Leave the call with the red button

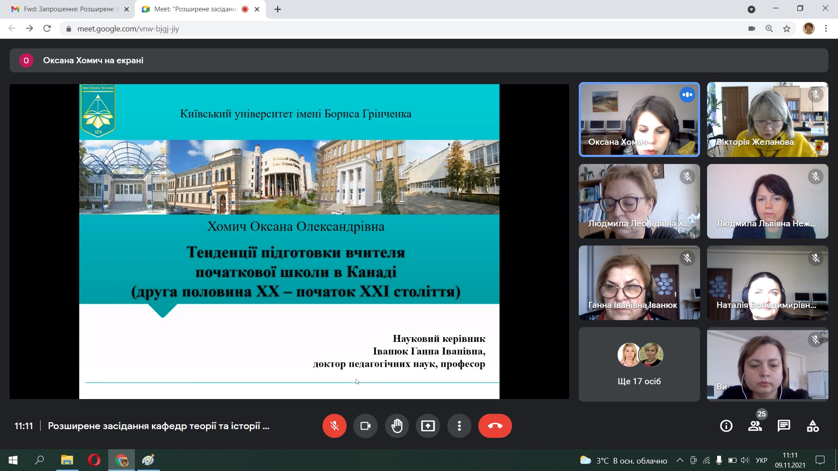pyautogui.click(x=495, y=426)
